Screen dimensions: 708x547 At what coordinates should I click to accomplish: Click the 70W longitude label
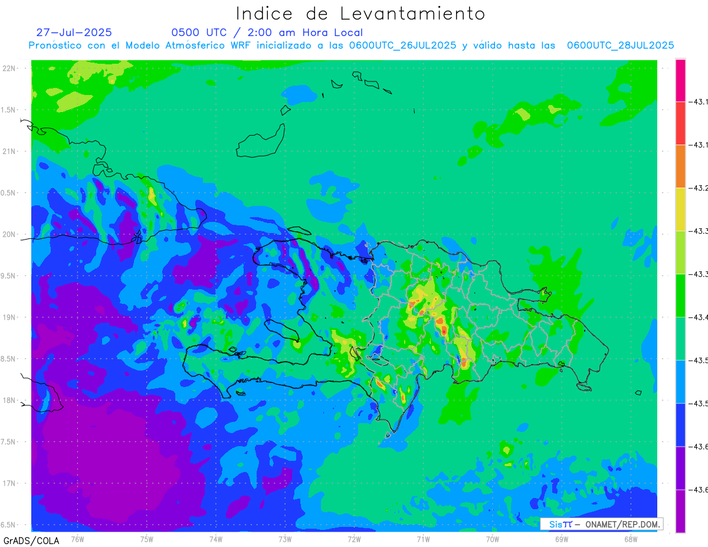click(x=492, y=539)
